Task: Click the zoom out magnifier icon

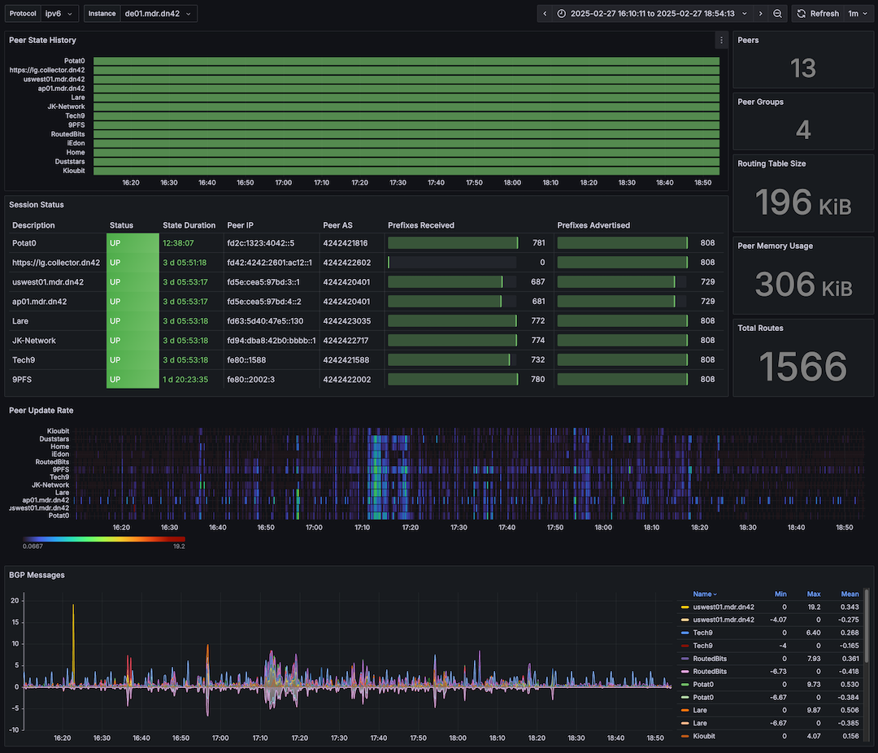Action: point(778,14)
